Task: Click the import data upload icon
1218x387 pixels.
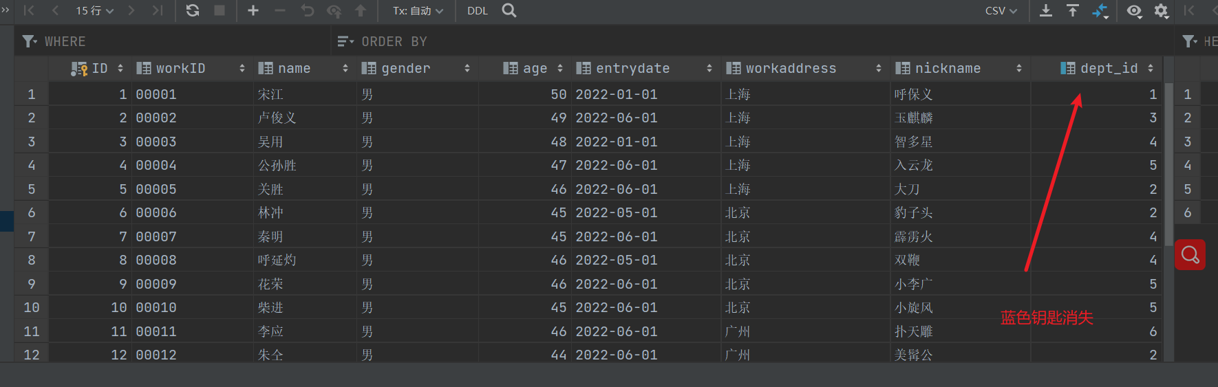Action: coord(1073,10)
